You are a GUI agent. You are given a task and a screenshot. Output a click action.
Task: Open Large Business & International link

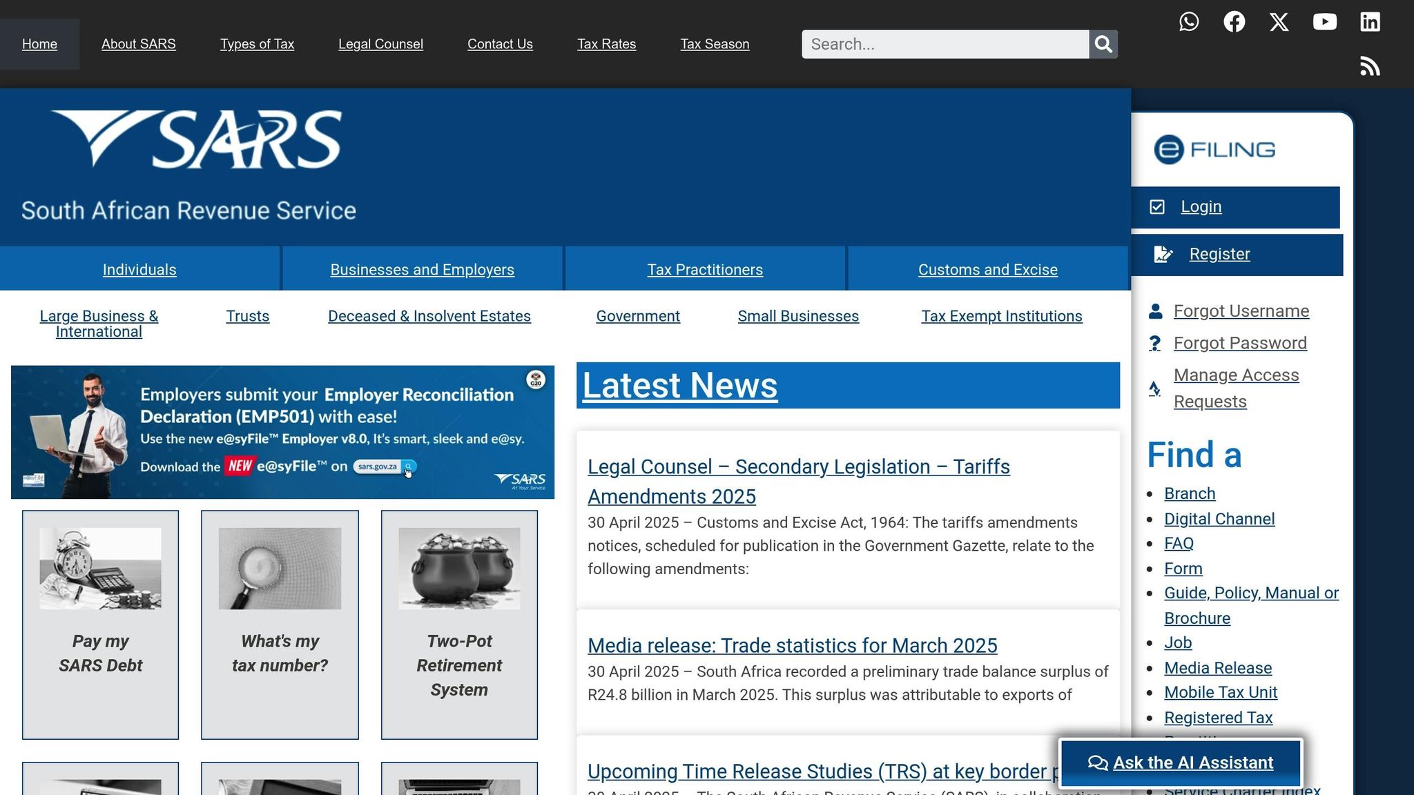pyautogui.click(x=99, y=324)
